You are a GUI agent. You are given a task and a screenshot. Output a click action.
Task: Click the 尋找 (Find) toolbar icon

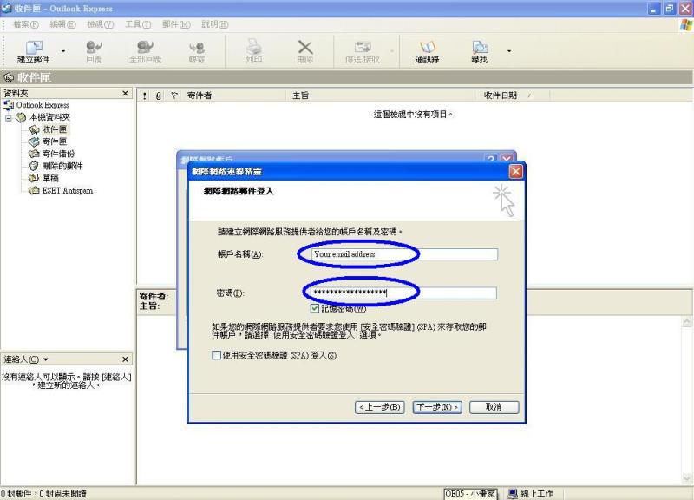point(479,51)
